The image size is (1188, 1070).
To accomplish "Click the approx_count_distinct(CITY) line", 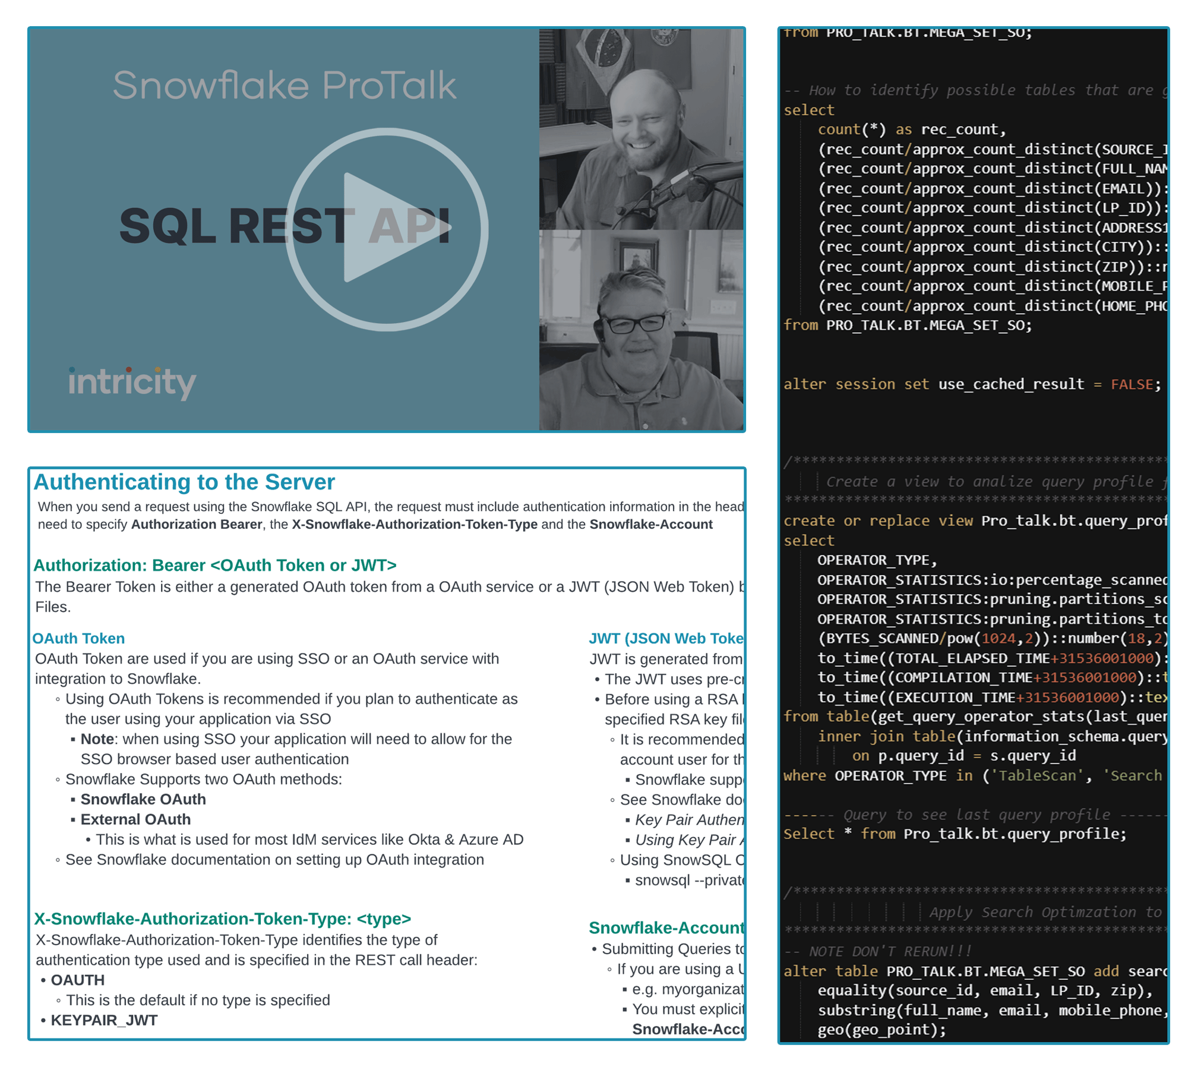I will [992, 247].
